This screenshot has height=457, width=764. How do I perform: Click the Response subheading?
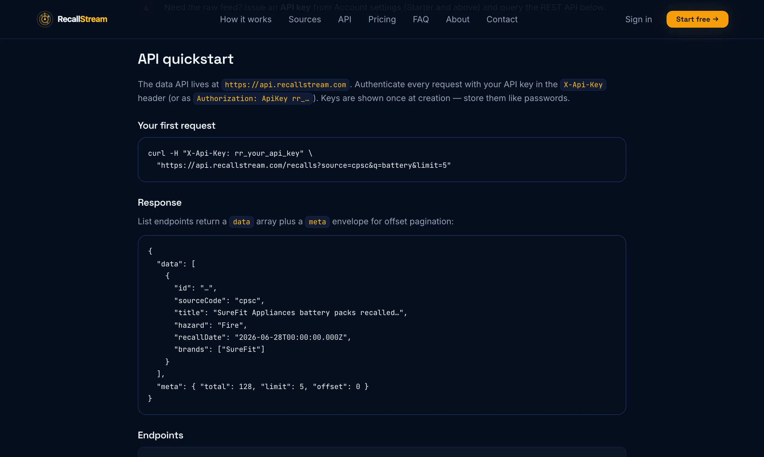[160, 203]
